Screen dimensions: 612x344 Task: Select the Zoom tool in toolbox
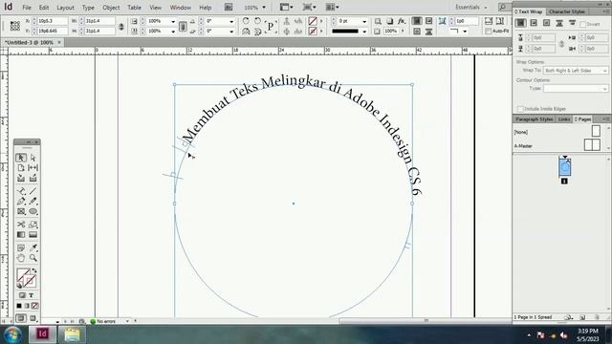pyautogui.click(x=33, y=258)
